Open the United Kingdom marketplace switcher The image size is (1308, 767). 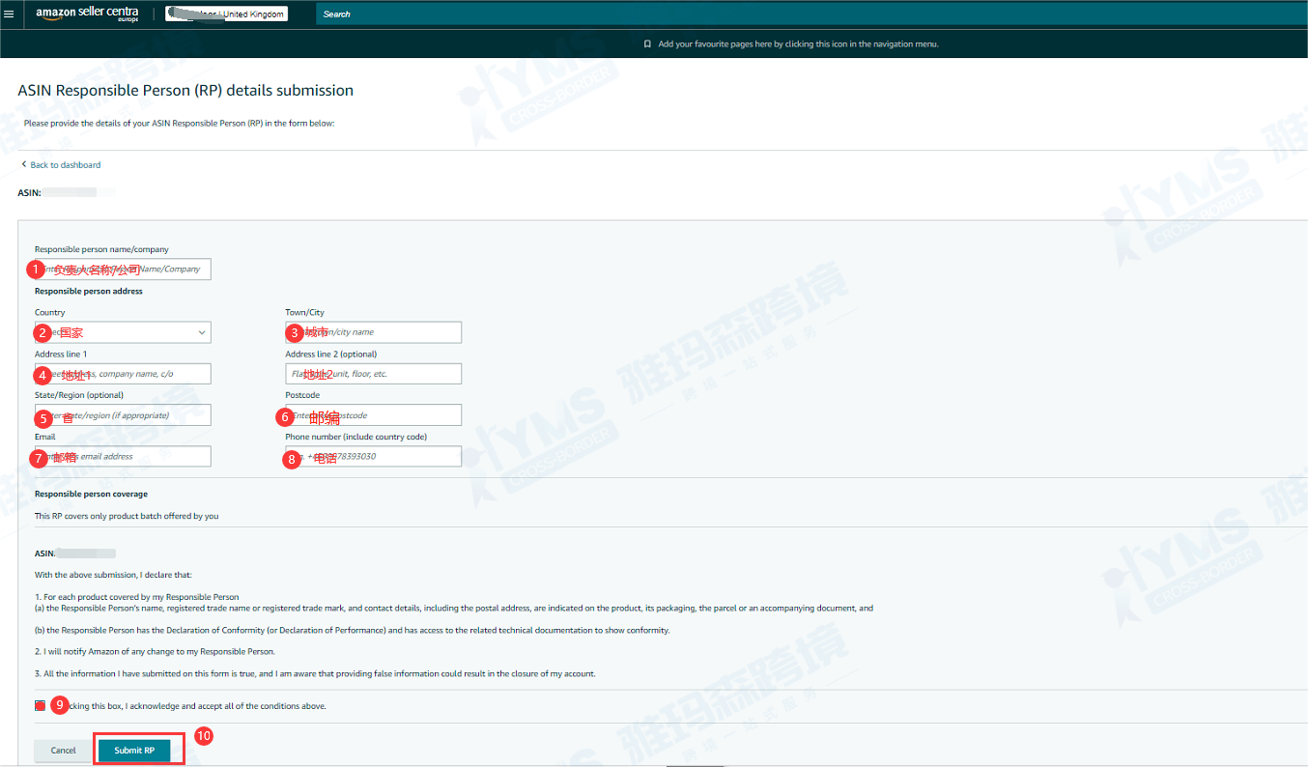pyautogui.click(x=226, y=14)
